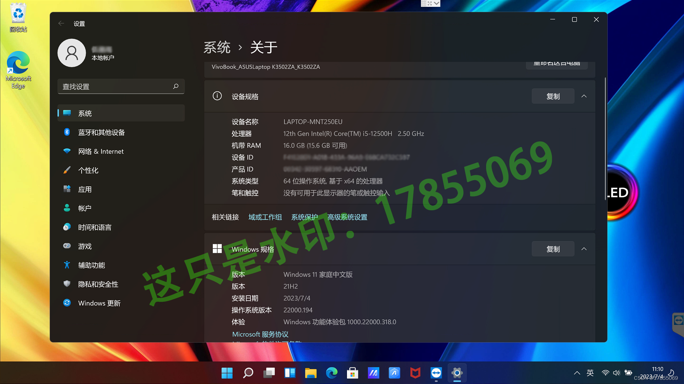Open 应用 settings
Viewport: 684px width, 384px height.
pyautogui.click(x=121, y=189)
